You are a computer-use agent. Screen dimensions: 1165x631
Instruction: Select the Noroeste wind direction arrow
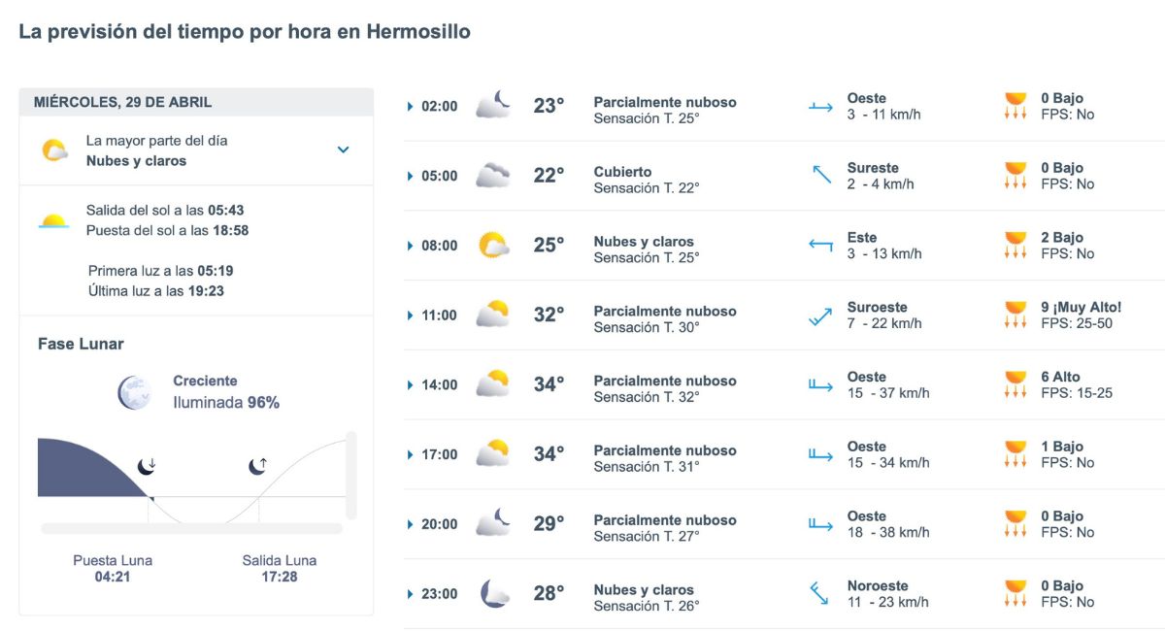[x=816, y=593]
